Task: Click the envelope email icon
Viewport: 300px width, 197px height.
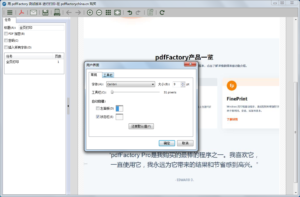Action: [x=34, y=12]
